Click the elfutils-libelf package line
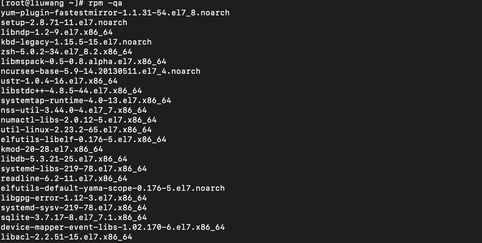Viewport: 482px width, 243px height. pyautogui.click(x=83, y=140)
